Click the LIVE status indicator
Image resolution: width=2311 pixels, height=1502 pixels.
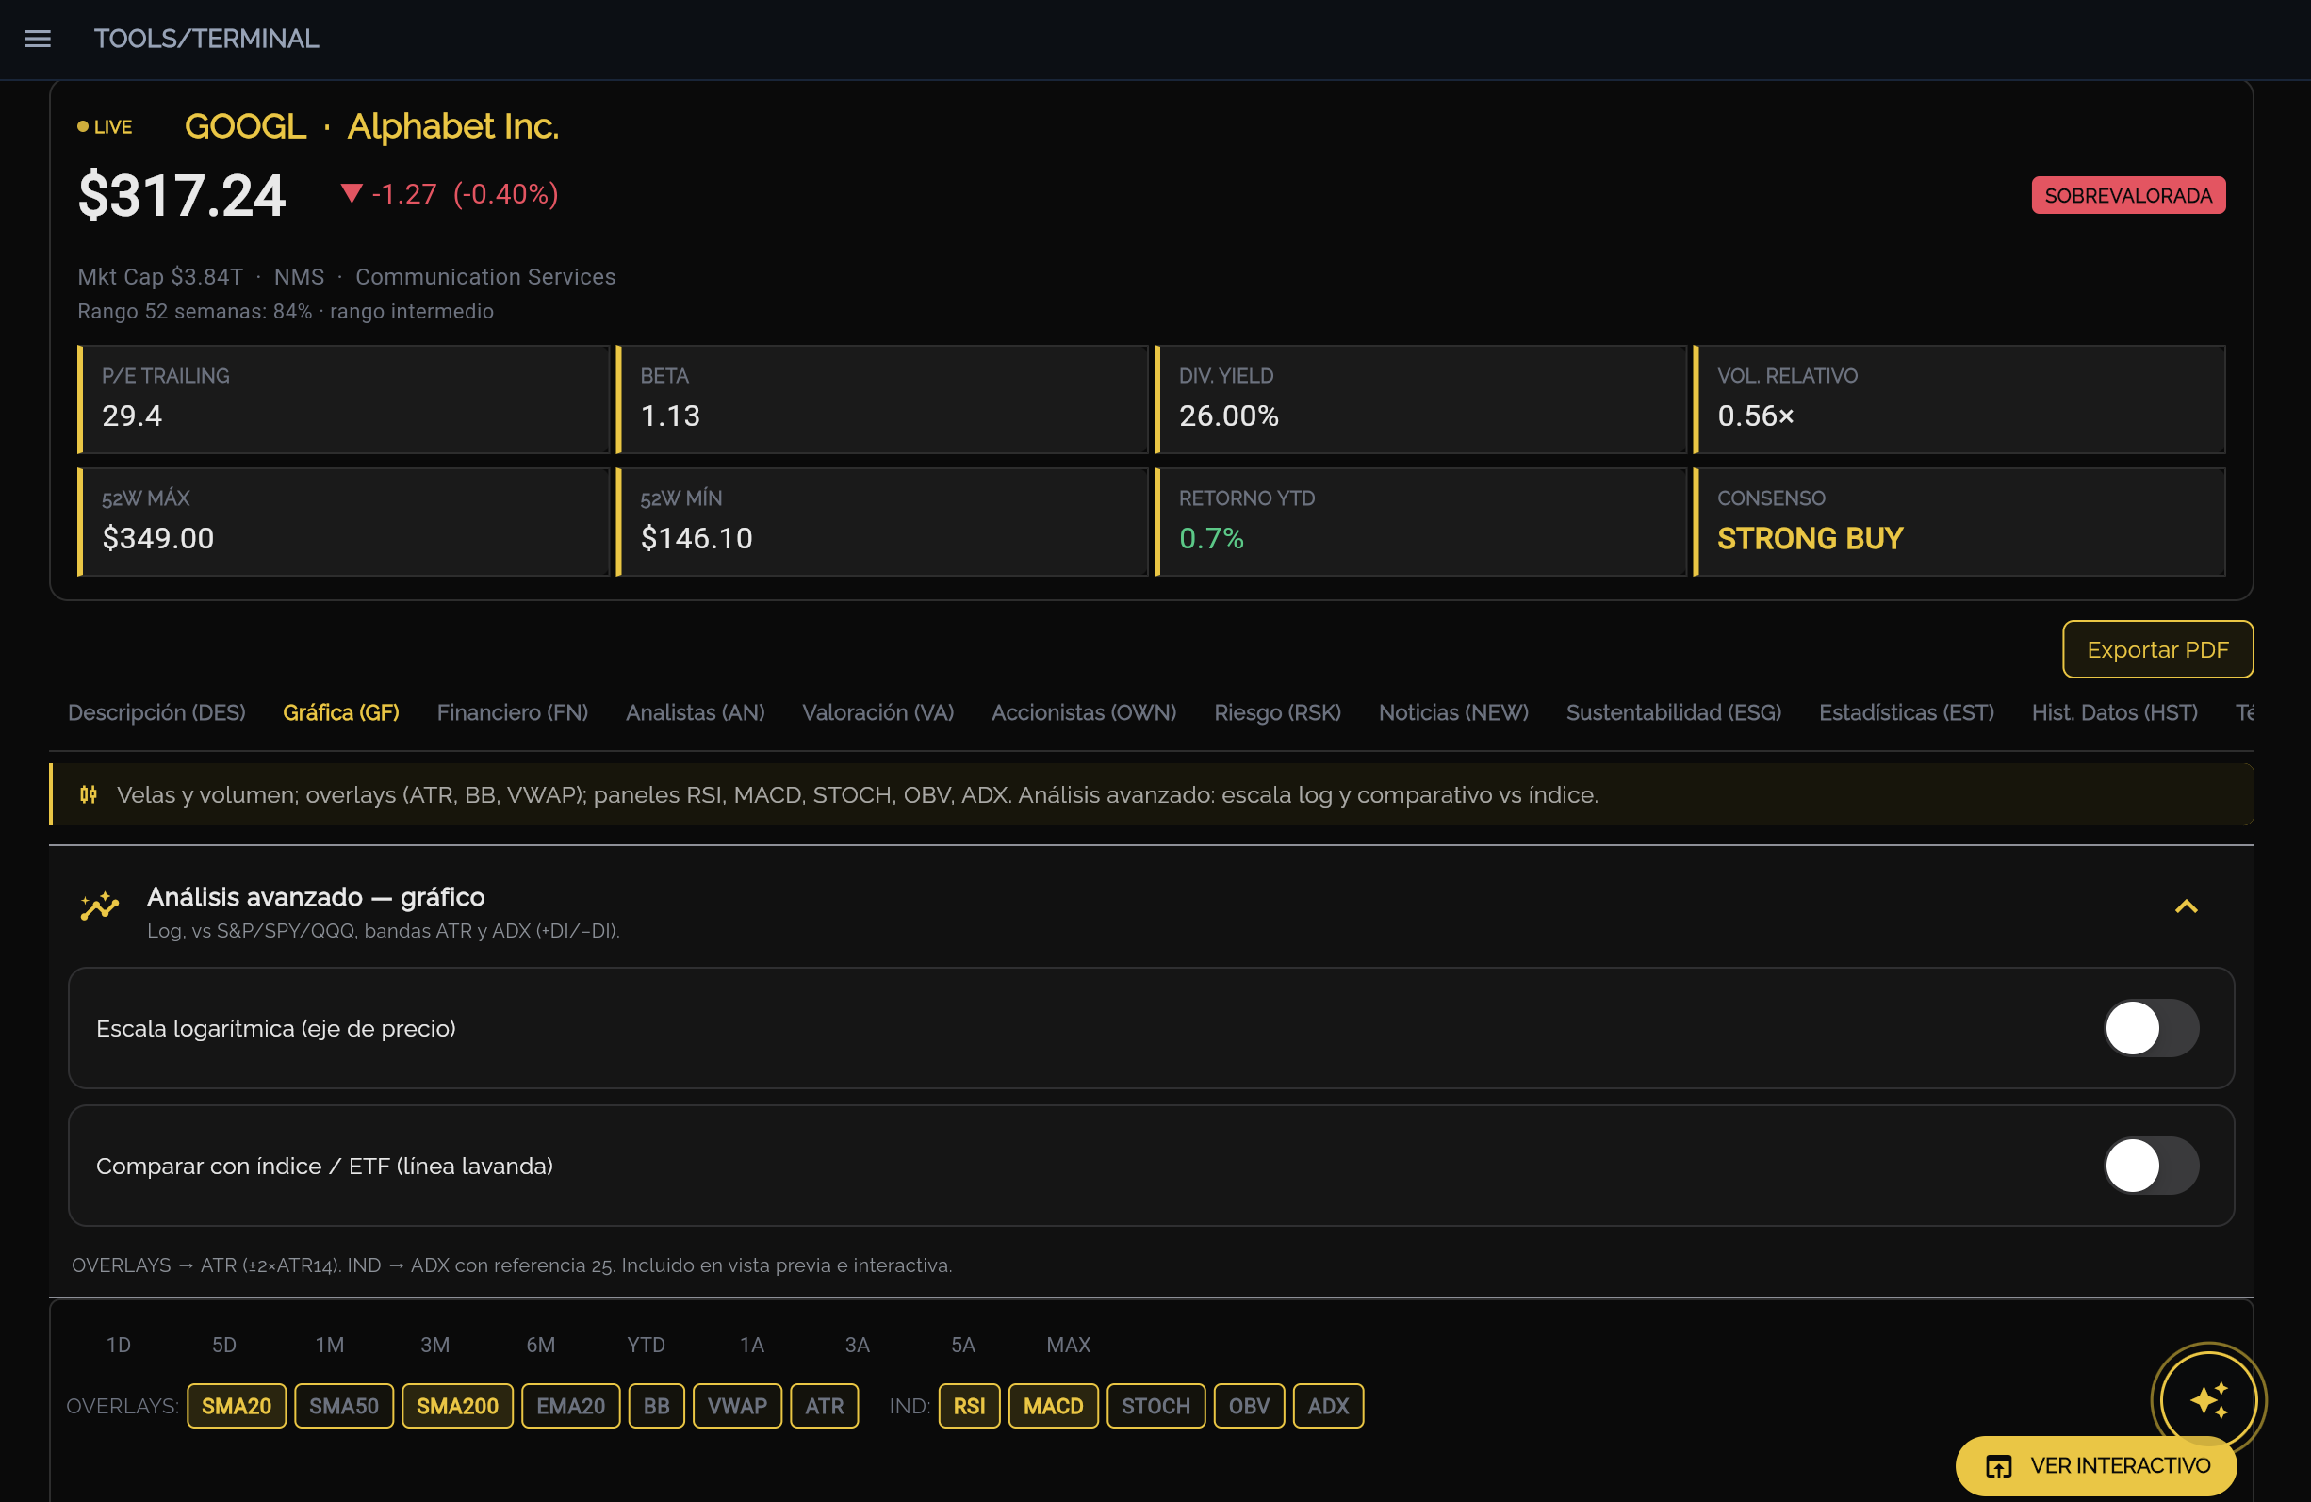pos(105,127)
